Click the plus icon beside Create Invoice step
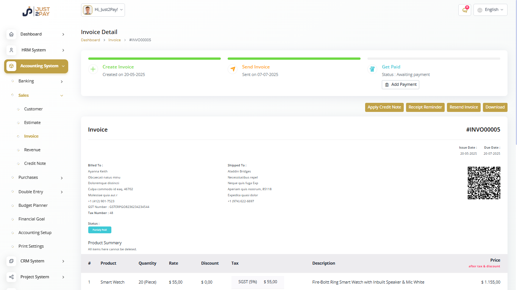517x290 pixels. pos(93,69)
